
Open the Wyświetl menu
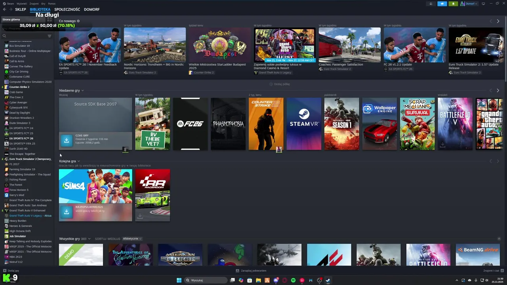point(22,4)
